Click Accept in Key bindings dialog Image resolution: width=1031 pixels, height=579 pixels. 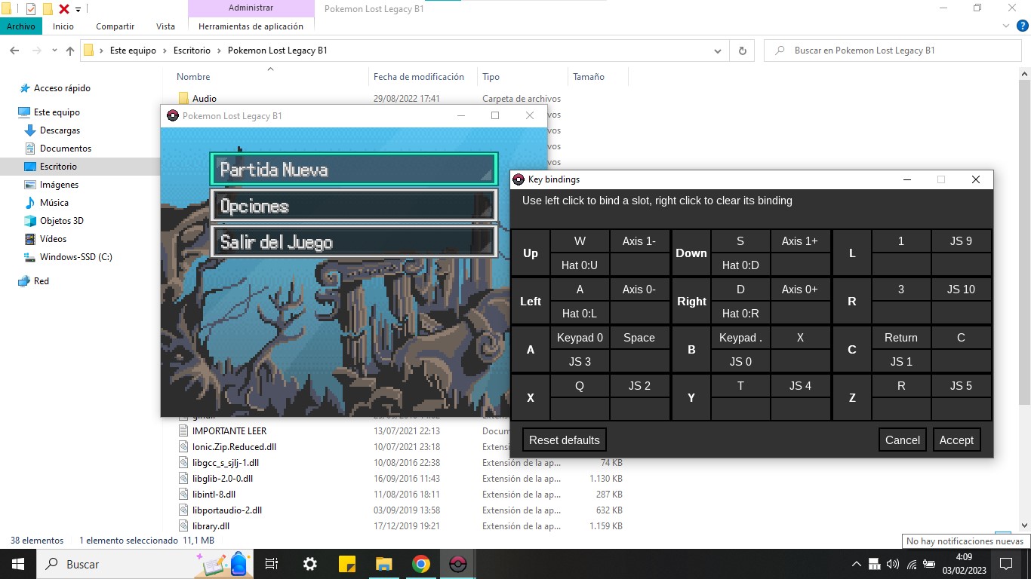pos(956,440)
